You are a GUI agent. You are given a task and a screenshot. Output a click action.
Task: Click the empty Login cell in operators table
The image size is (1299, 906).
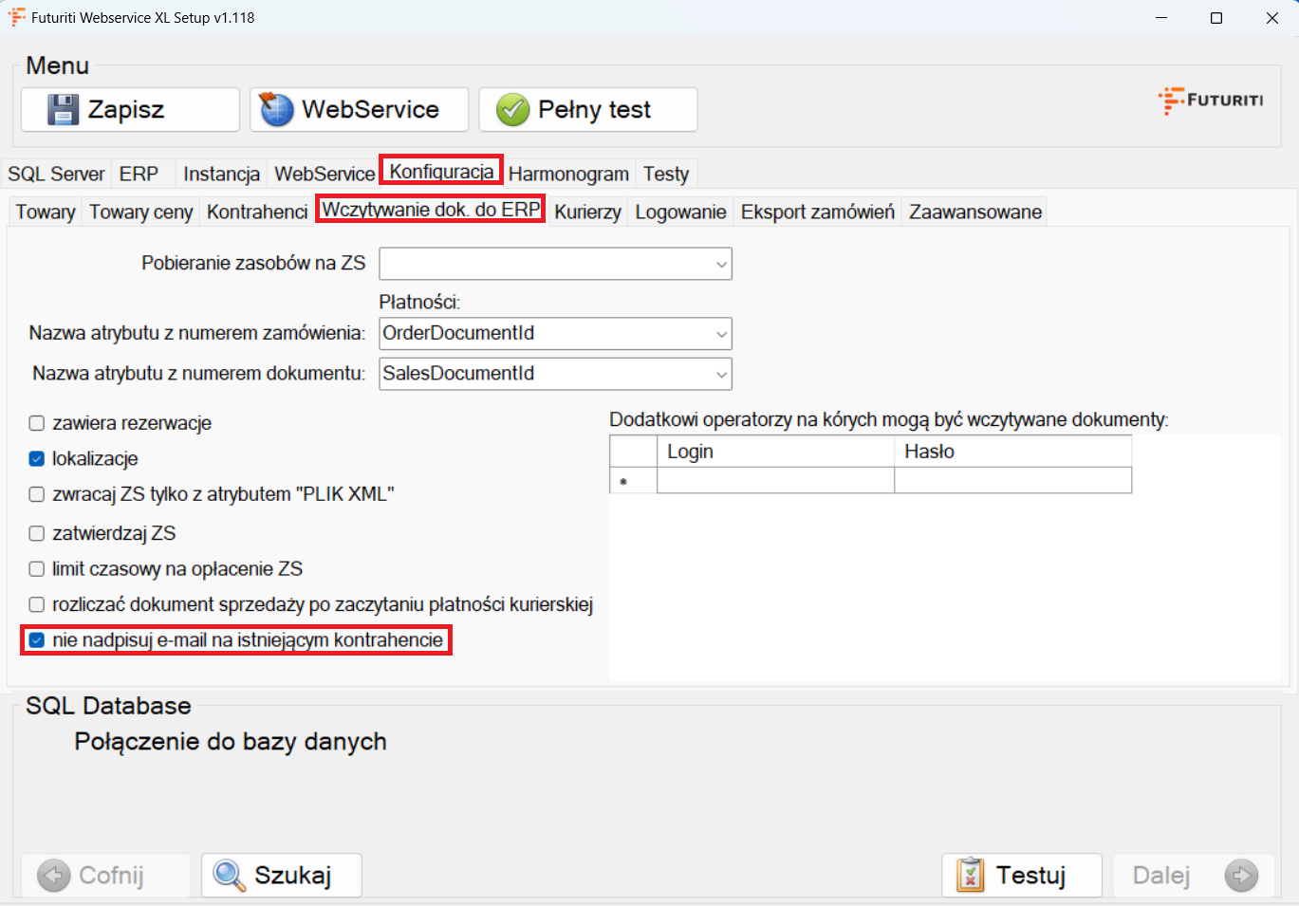click(x=774, y=481)
